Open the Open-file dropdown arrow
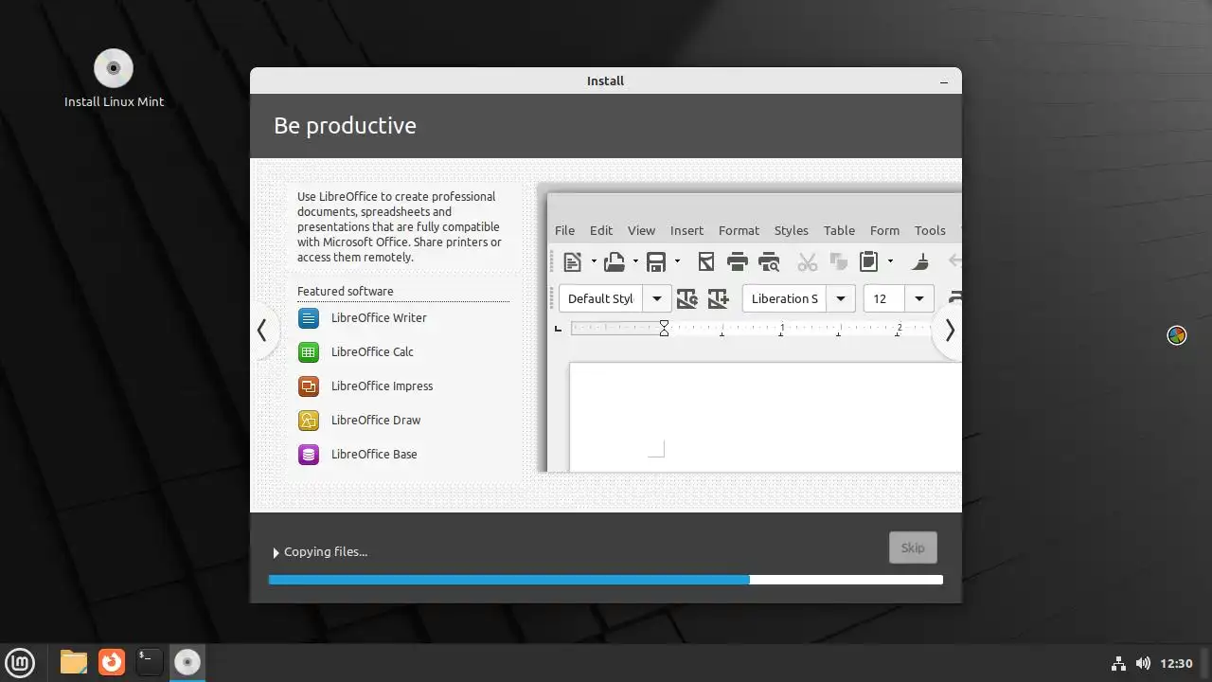The height and width of the screenshot is (682, 1212). (635, 261)
